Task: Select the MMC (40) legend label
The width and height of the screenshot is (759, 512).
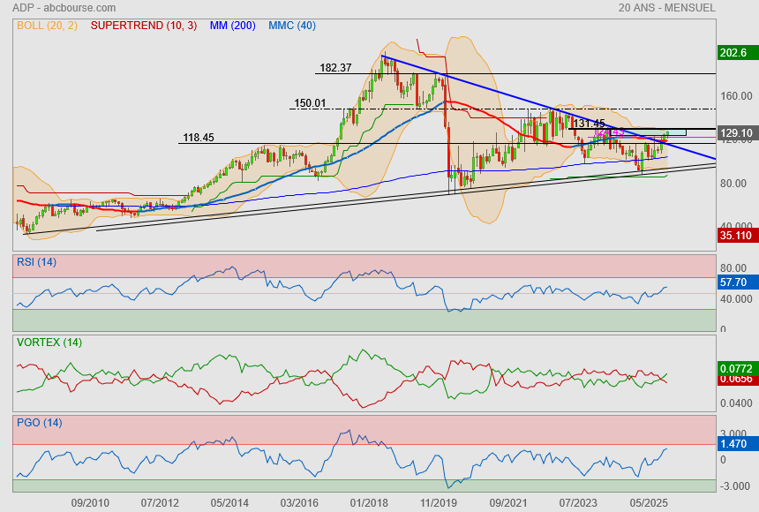Action: coord(292,26)
